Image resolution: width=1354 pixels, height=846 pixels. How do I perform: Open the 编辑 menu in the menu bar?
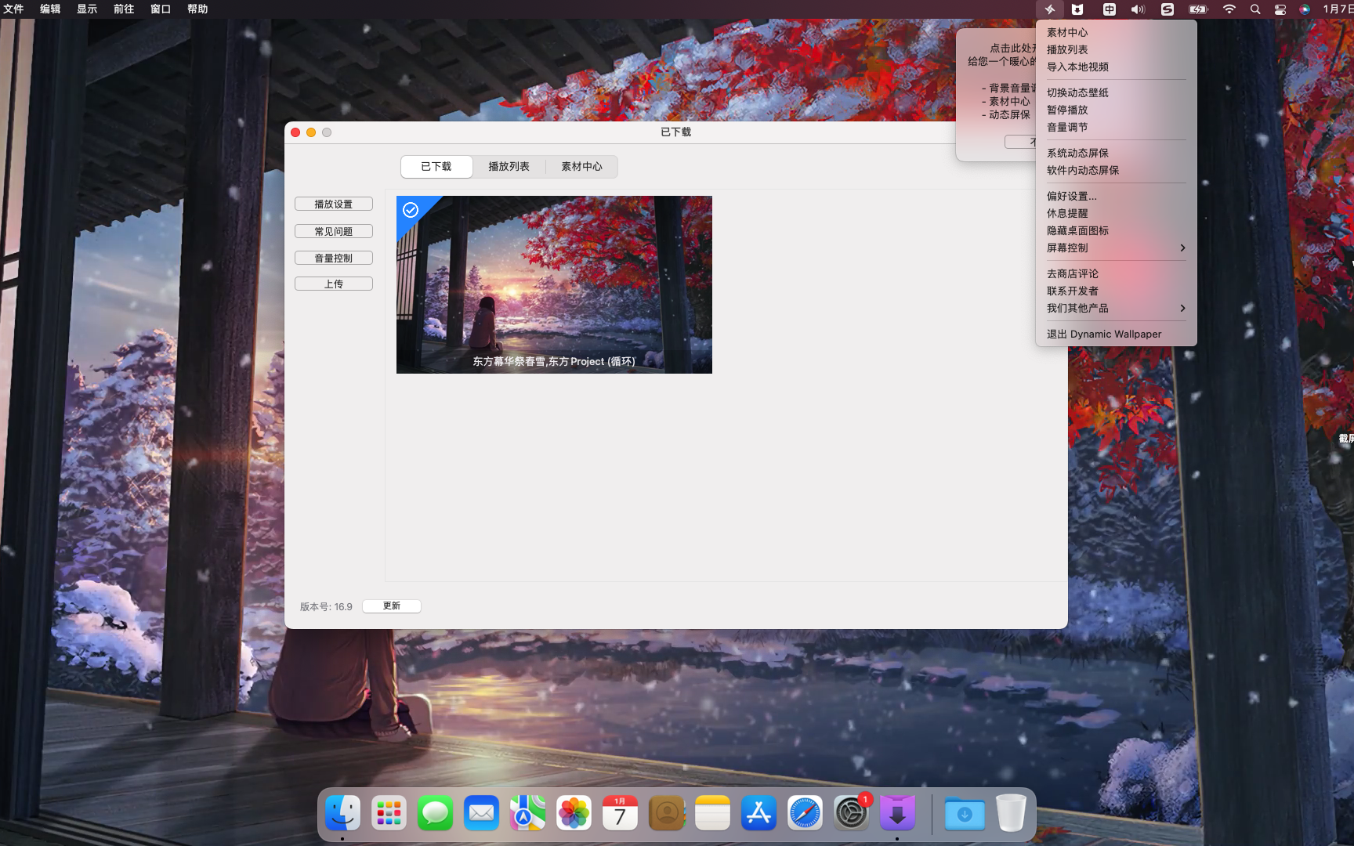click(50, 9)
